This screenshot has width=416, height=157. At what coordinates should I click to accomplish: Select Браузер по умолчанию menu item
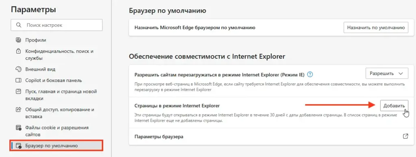coord(57,146)
